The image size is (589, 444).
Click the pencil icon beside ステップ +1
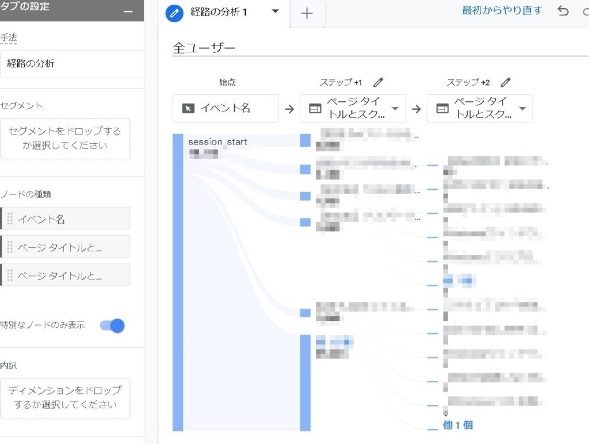(x=378, y=82)
